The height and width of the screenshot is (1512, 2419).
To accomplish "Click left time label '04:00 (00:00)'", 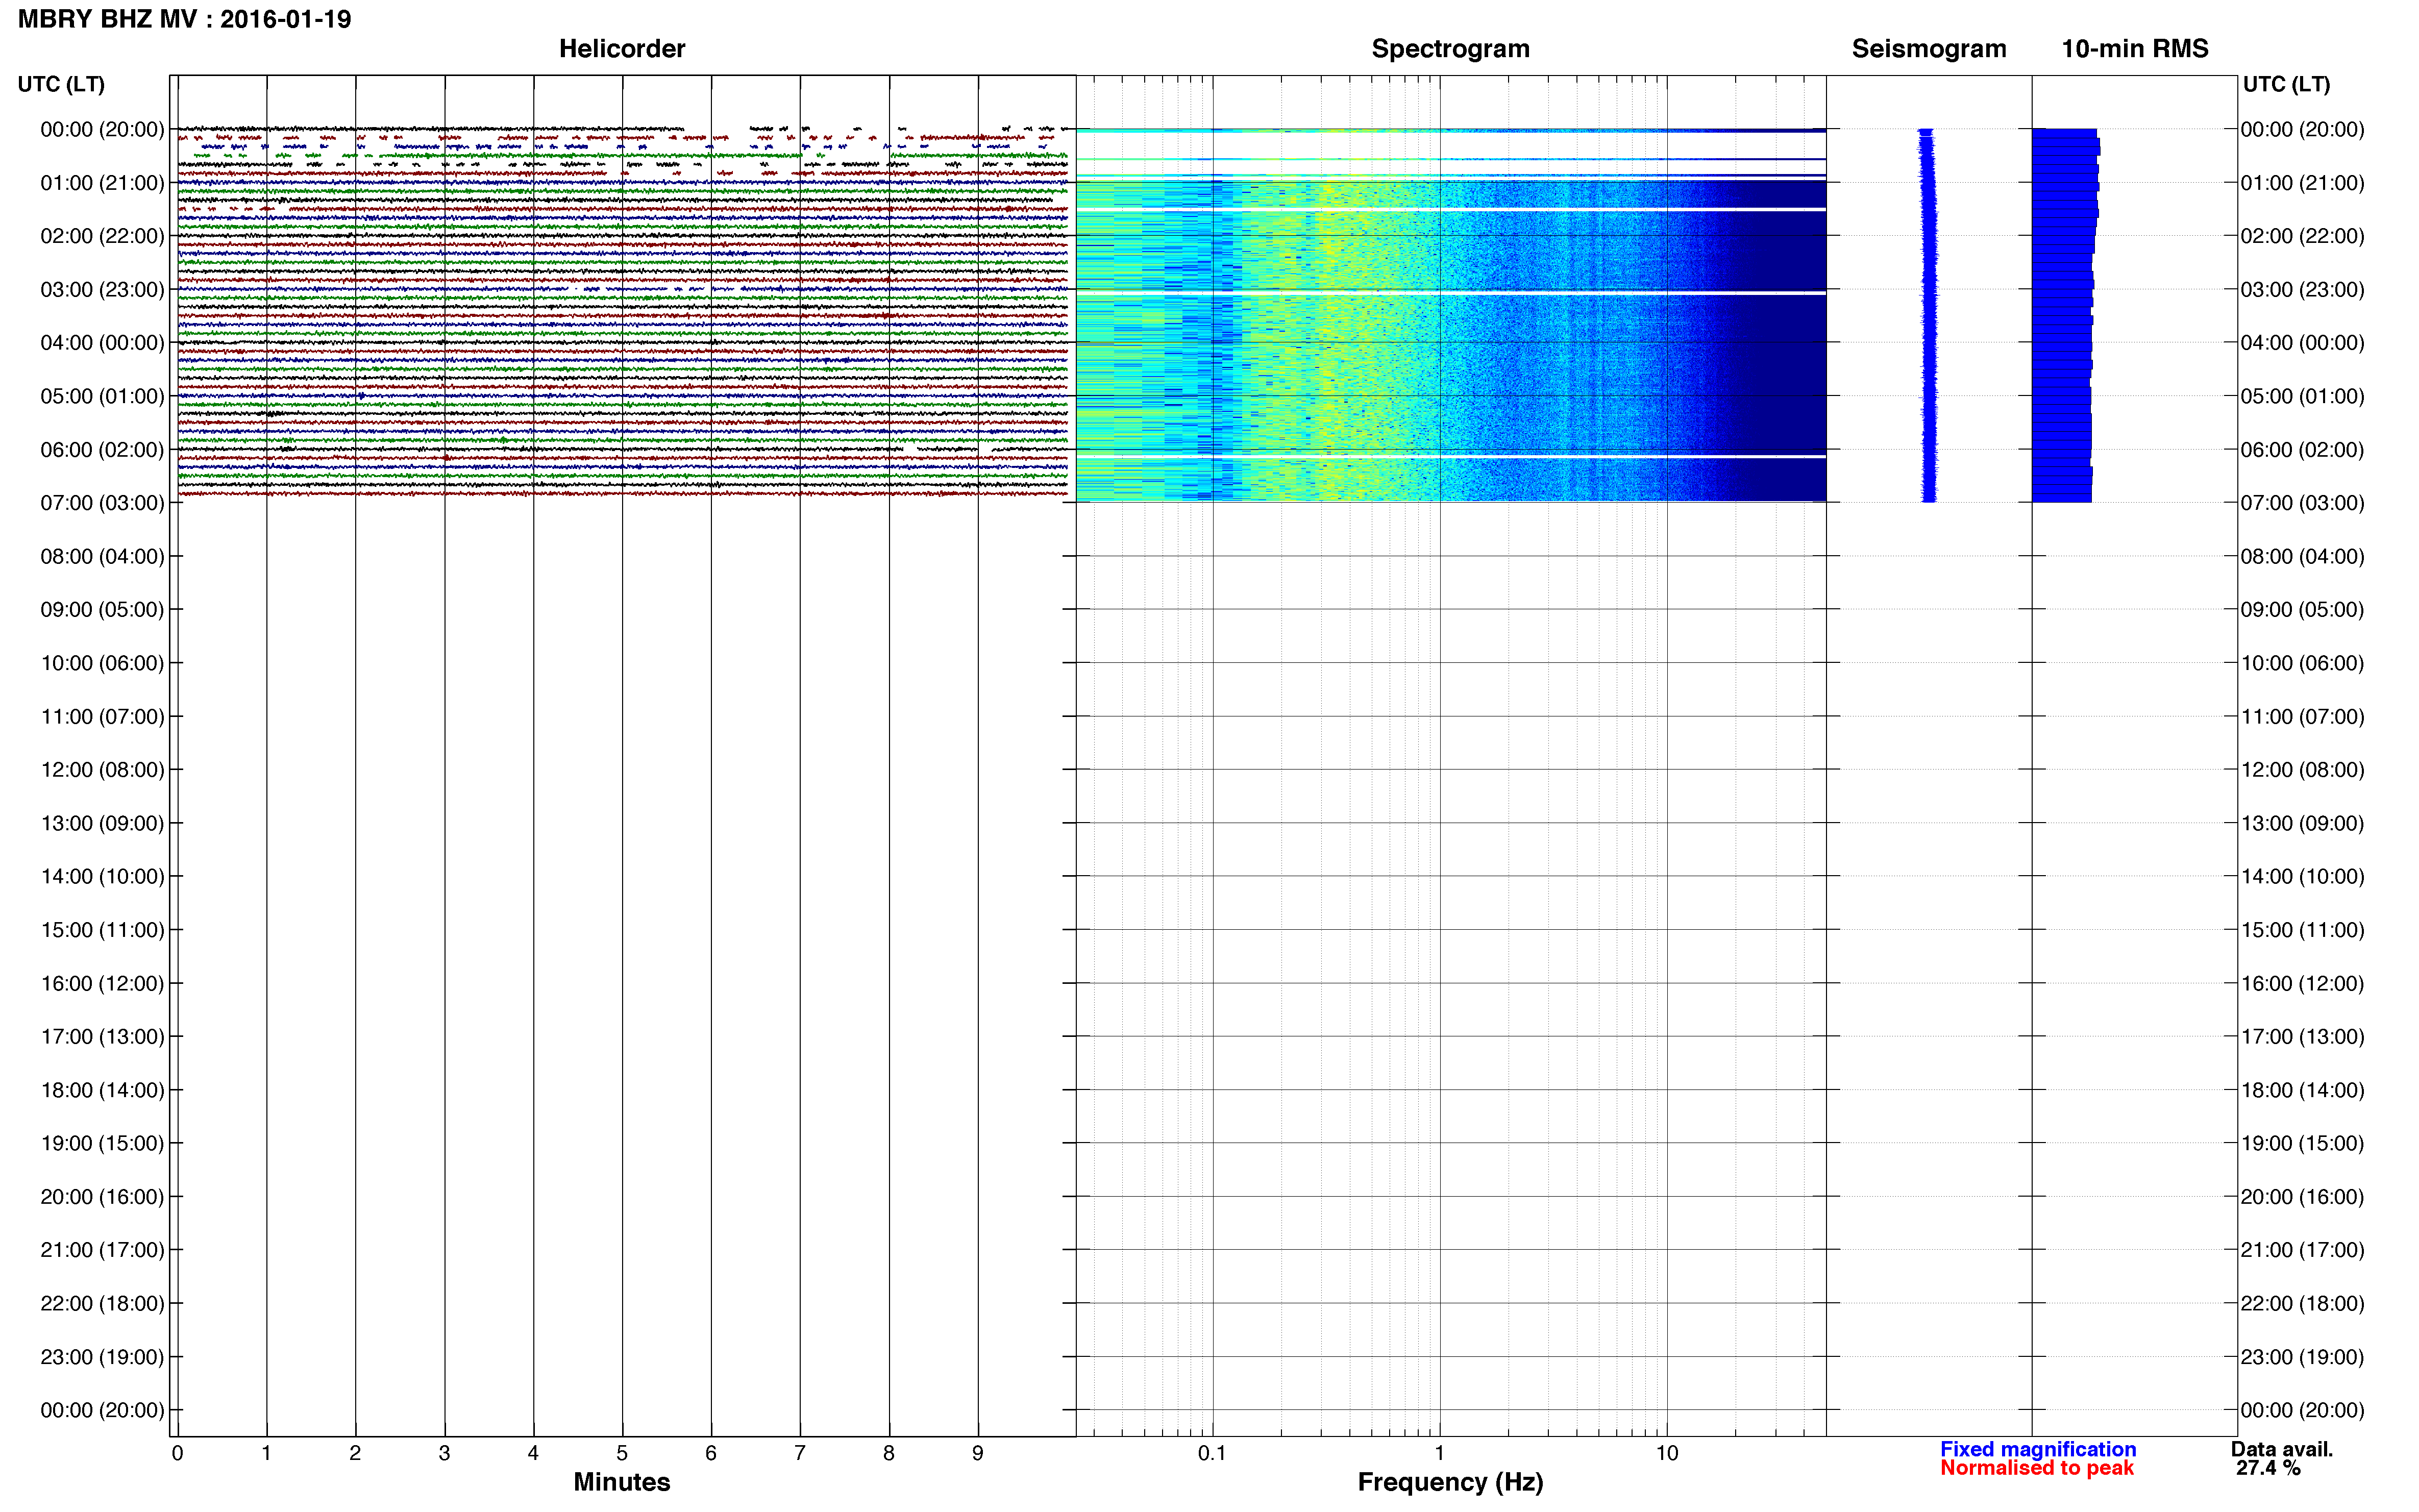I will [x=102, y=343].
